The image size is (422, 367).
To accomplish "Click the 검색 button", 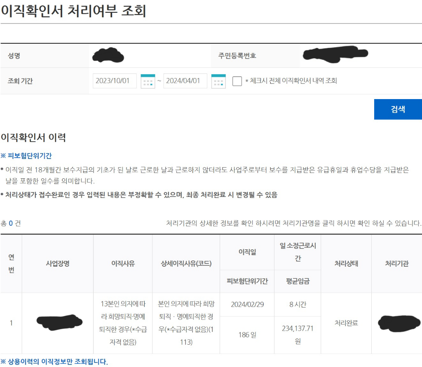I will 398,109.
